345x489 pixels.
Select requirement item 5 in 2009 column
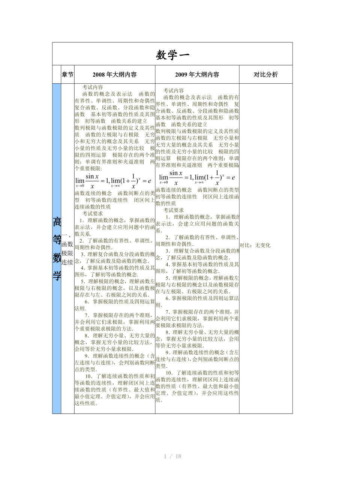click(x=197, y=284)
